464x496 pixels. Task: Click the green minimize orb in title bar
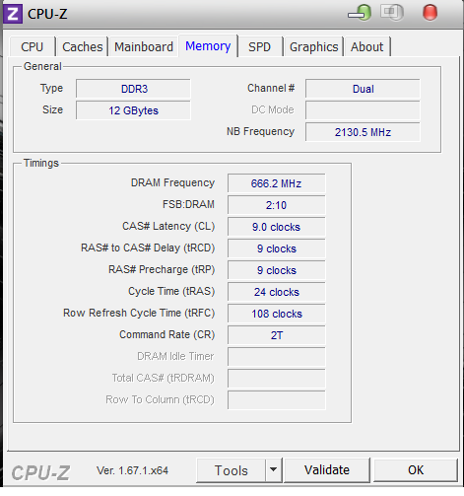[x=360, y=13]
